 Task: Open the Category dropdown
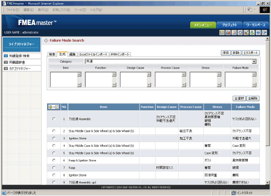(x=254, y=62)
